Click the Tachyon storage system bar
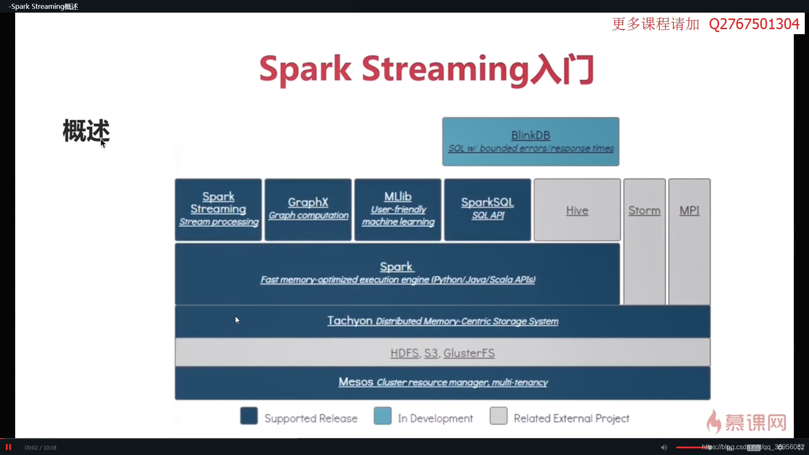809x455 pixels. [442, 321]
